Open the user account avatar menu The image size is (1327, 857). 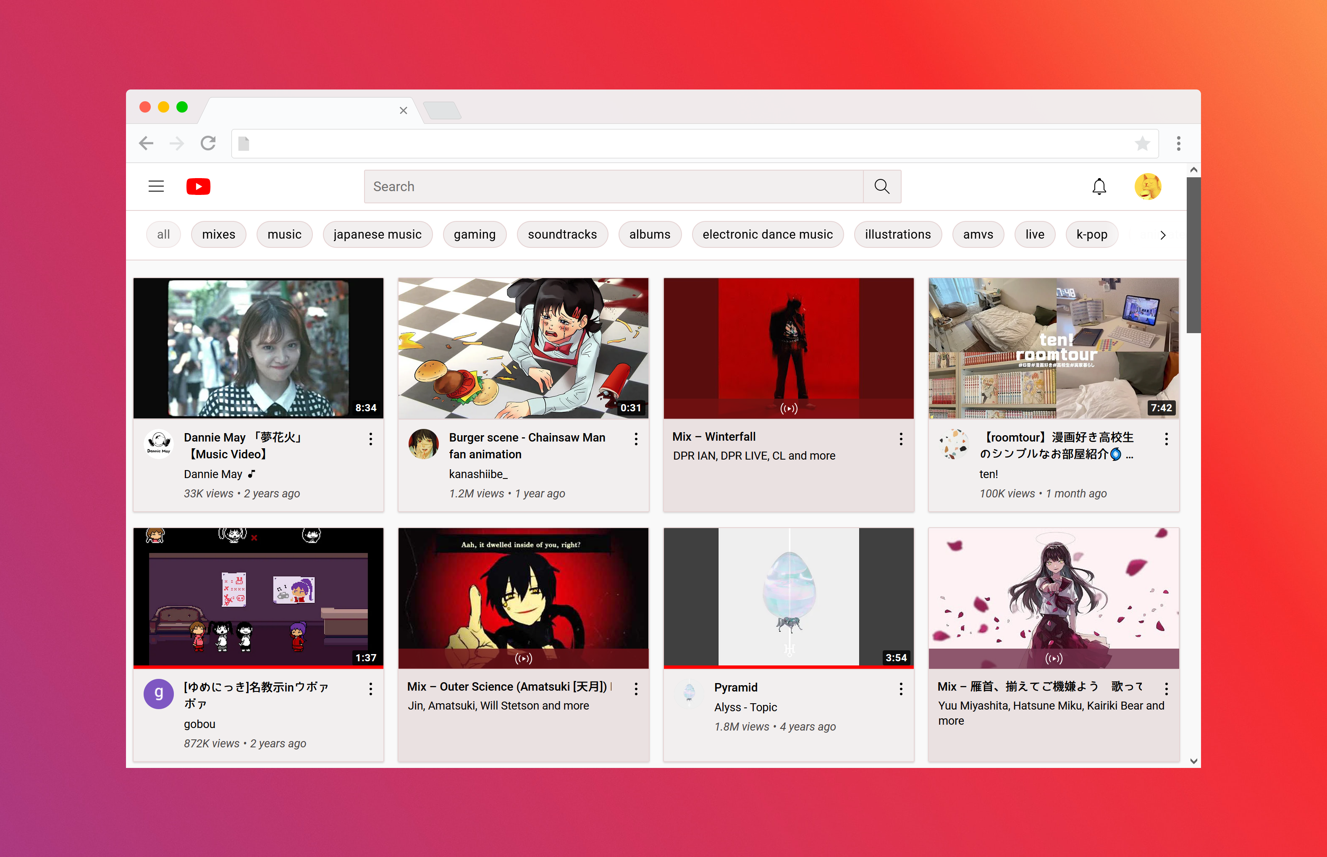1147,187
